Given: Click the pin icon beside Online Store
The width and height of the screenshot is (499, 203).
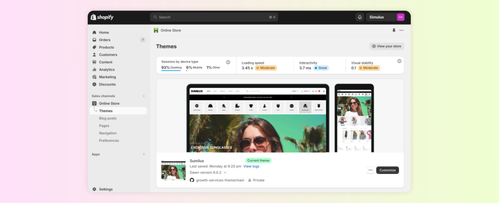Looking at the screenshot, I should click(394, 30).
